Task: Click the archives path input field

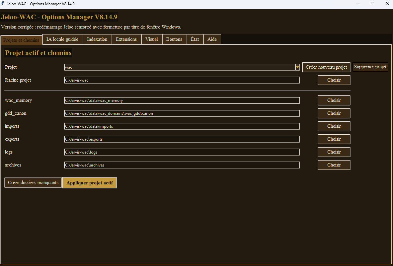Action: (182, 165)
